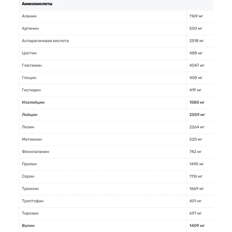
Task: Select the Фенилаланин row label
Action: click(36, 152)
